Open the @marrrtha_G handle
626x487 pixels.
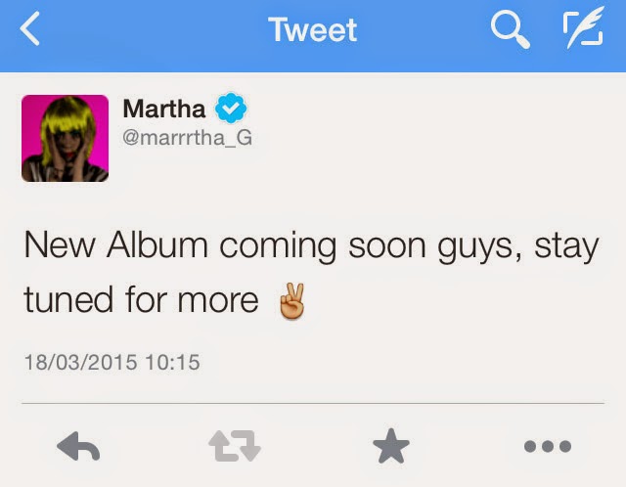(188, 138)
